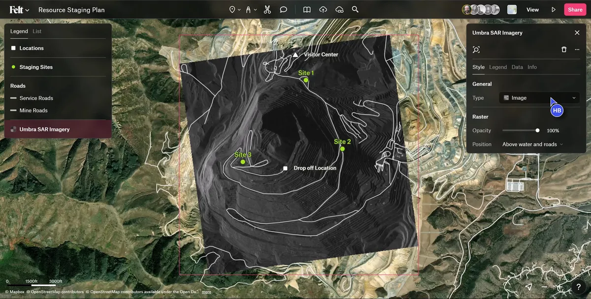Switch to the Style tab
Screen dimensions: 591x299
[x=478, y=67]
